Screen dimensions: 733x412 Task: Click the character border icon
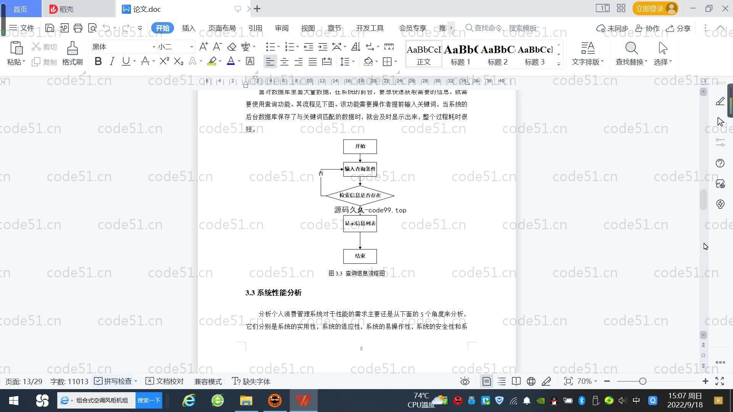coord(250,61)
